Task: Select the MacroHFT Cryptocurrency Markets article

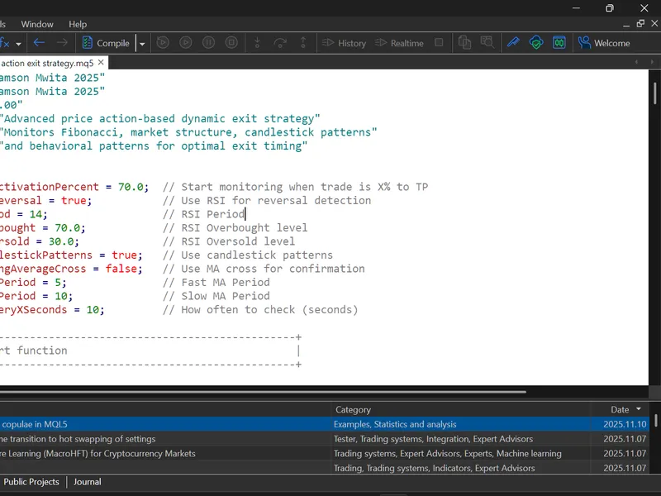Action: click(165, 454)
